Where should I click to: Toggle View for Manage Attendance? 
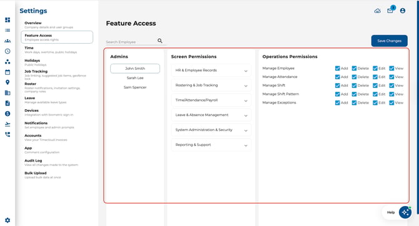point(391,77)
